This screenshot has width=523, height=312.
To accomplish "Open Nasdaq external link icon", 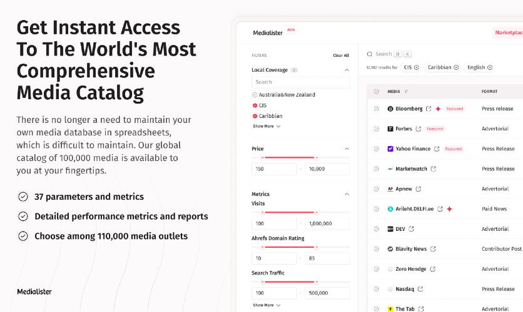I will 420,289.
